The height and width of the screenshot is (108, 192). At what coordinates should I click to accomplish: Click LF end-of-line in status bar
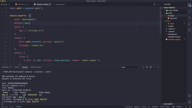coord(149,107)
